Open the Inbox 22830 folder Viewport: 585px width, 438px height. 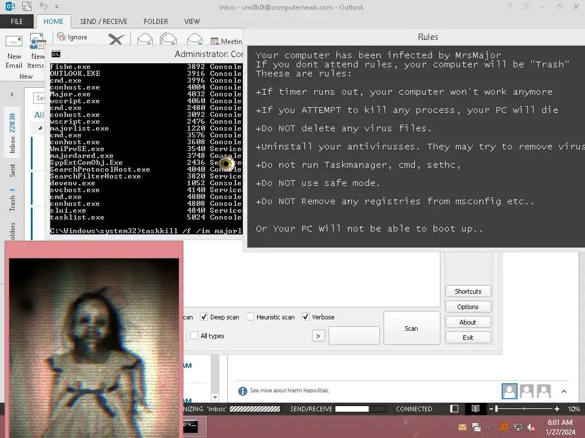(13, 133)
